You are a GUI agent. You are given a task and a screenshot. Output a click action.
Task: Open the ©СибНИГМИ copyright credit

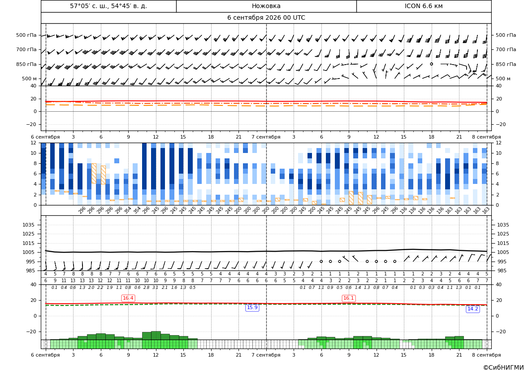click(503, 367)
